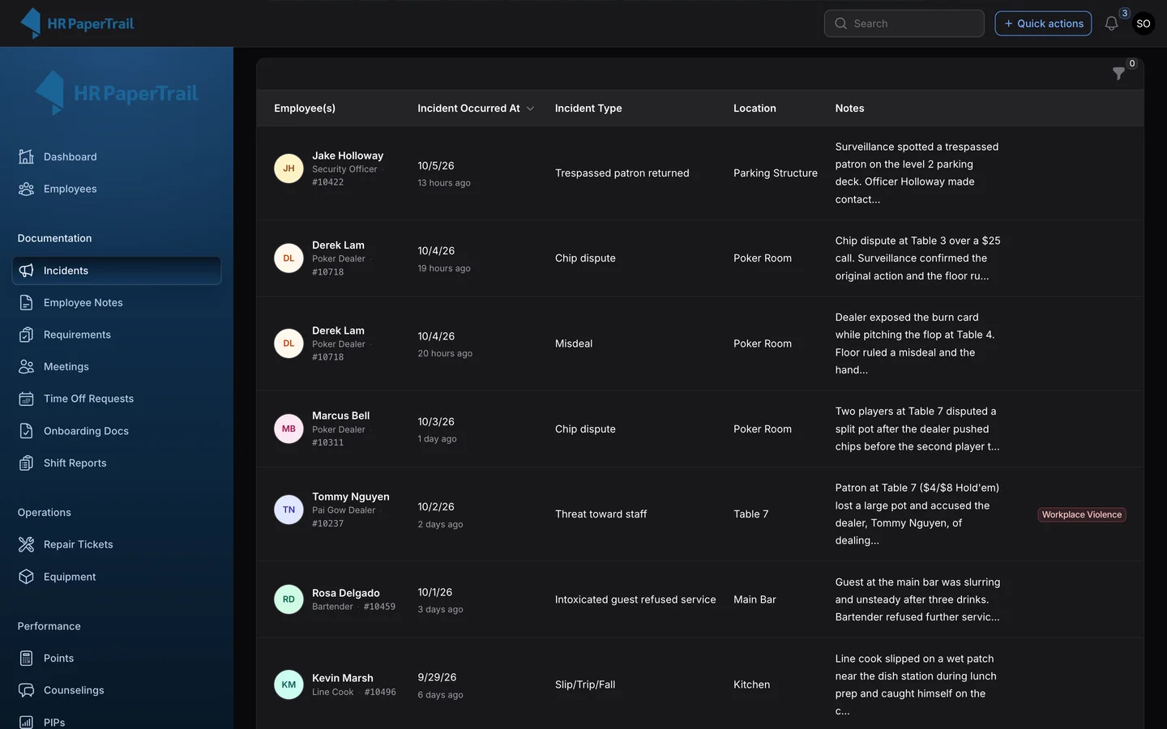Click the TN avatar for Tommy Nguyen
Viewport: 1167px width, 729px height.
[289, 510]
